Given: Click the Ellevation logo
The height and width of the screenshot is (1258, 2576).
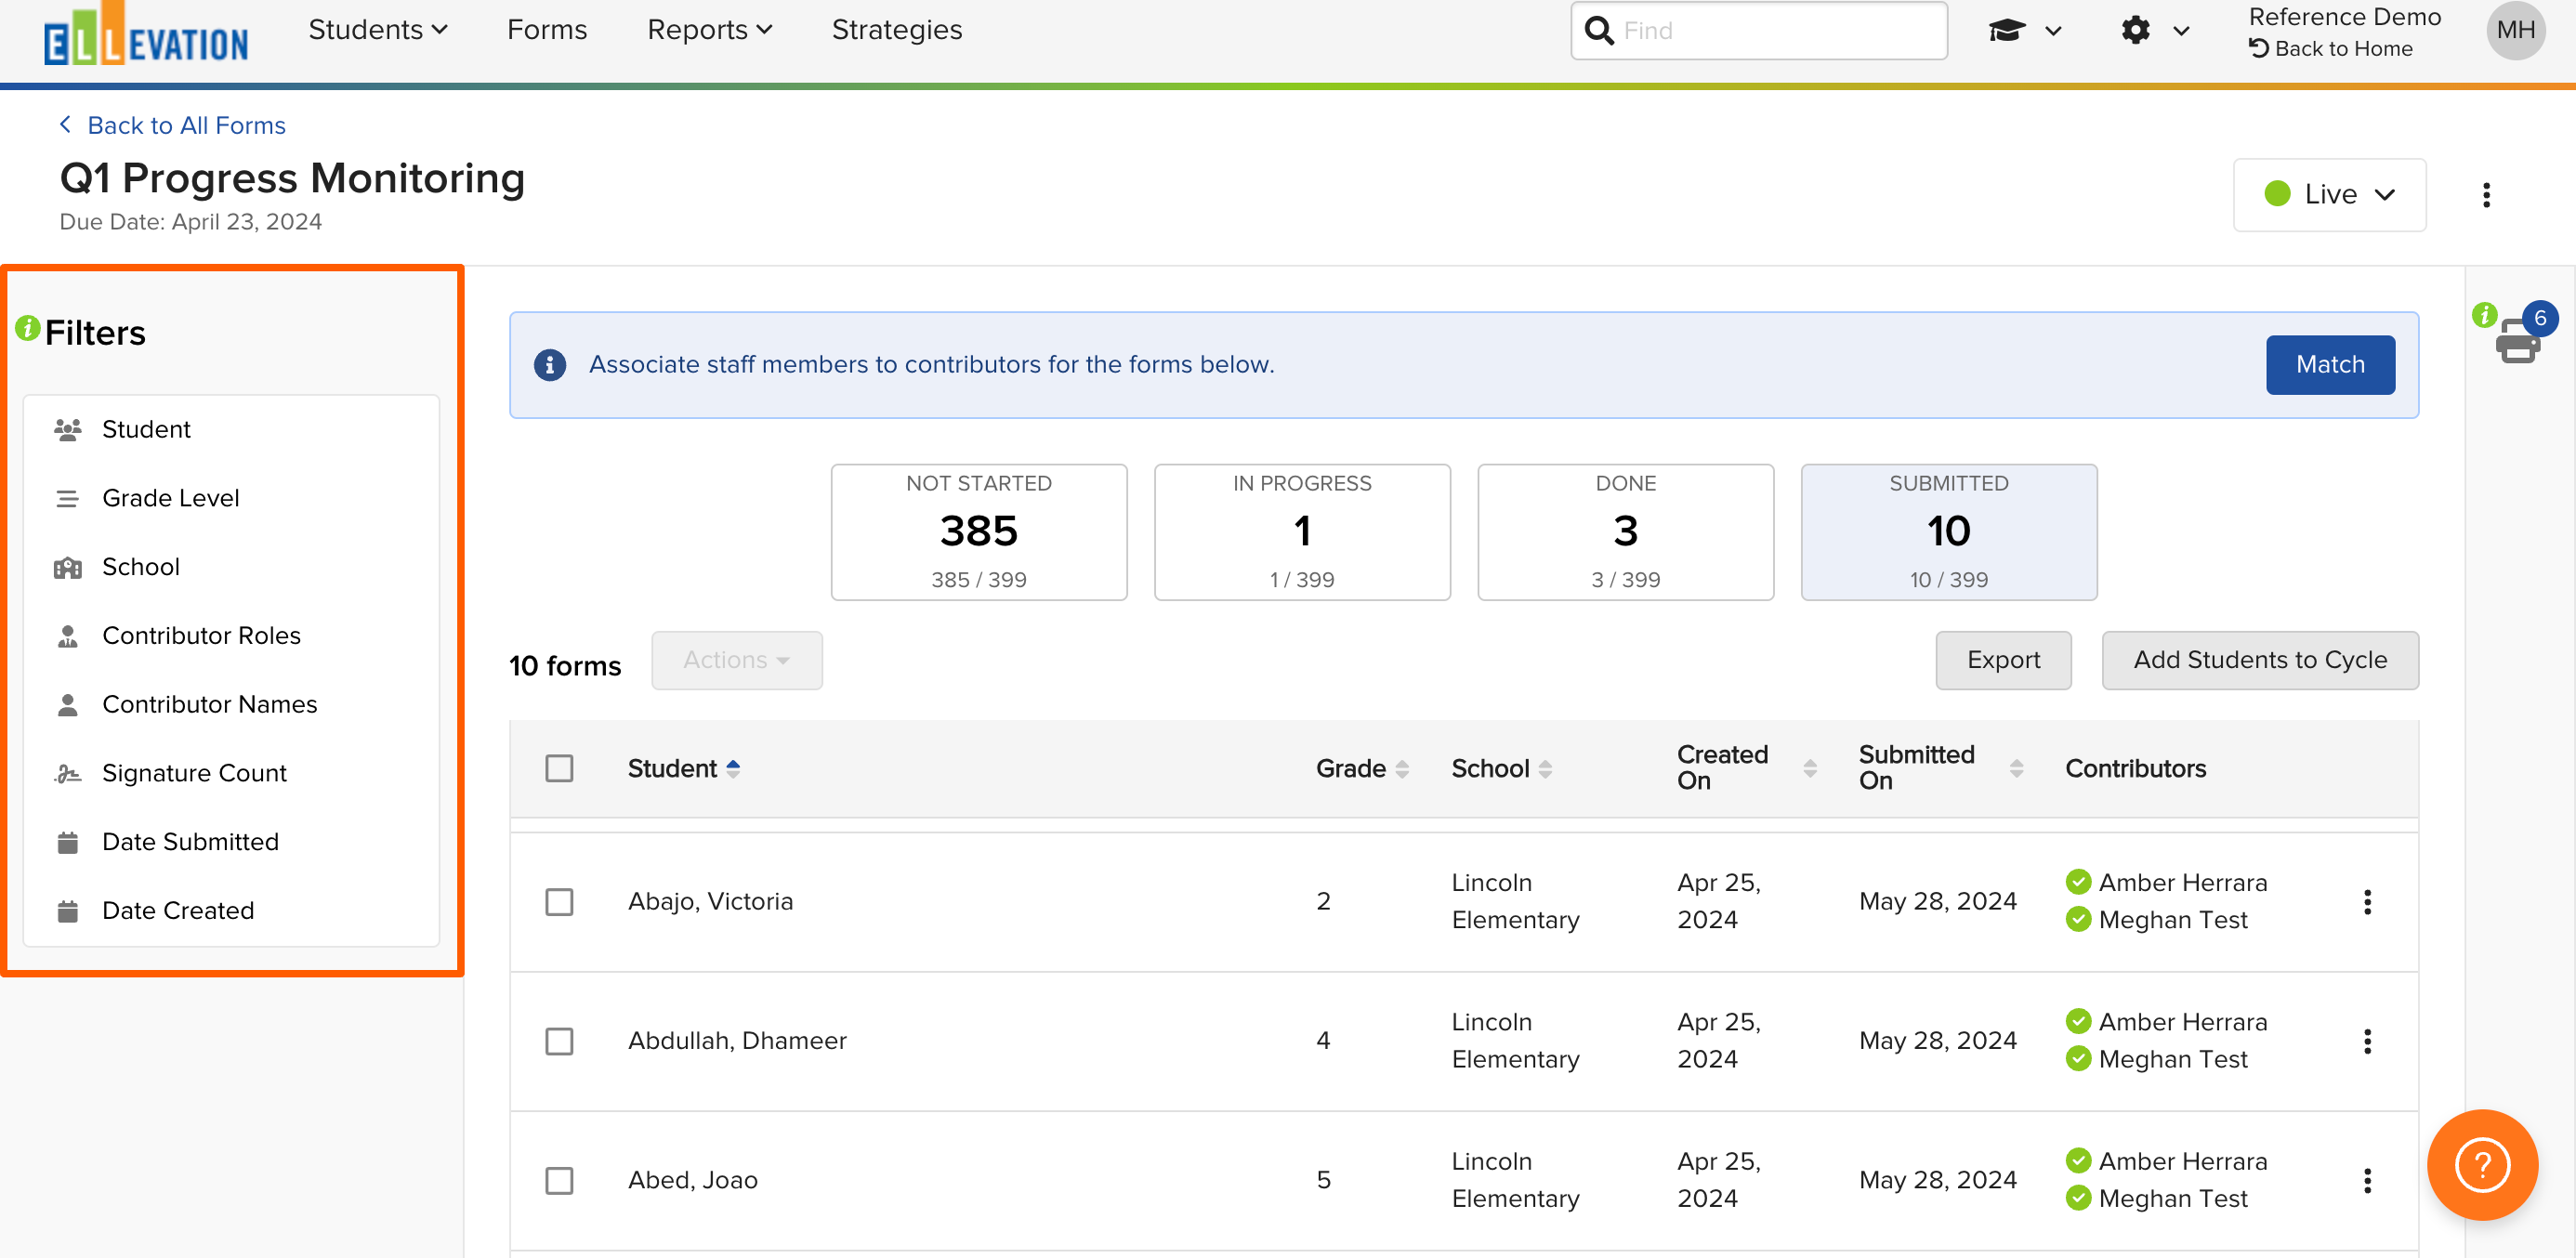Looking at the screenshot, I should pos(146,36).
